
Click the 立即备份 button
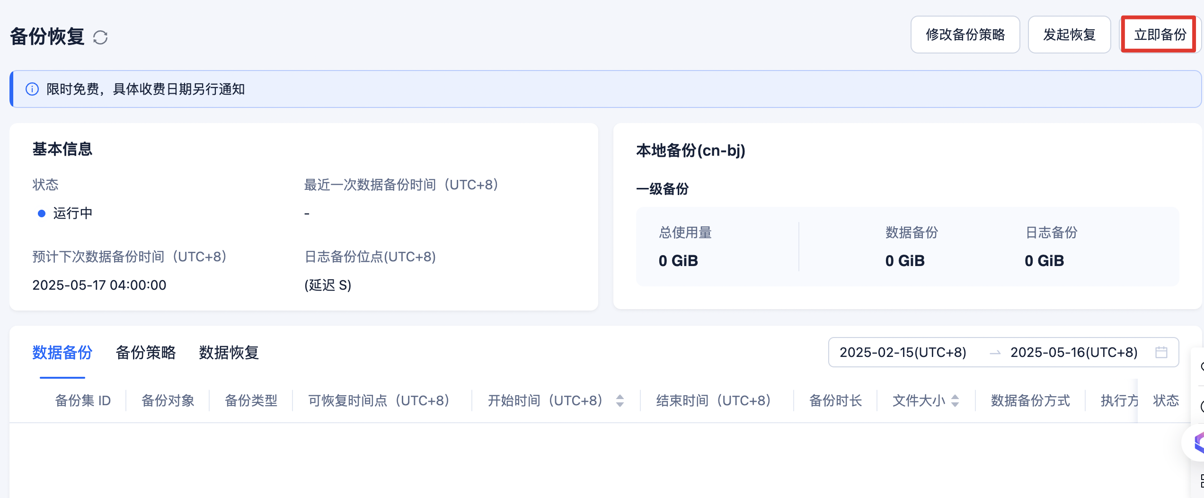click(x=1160, y=35)
